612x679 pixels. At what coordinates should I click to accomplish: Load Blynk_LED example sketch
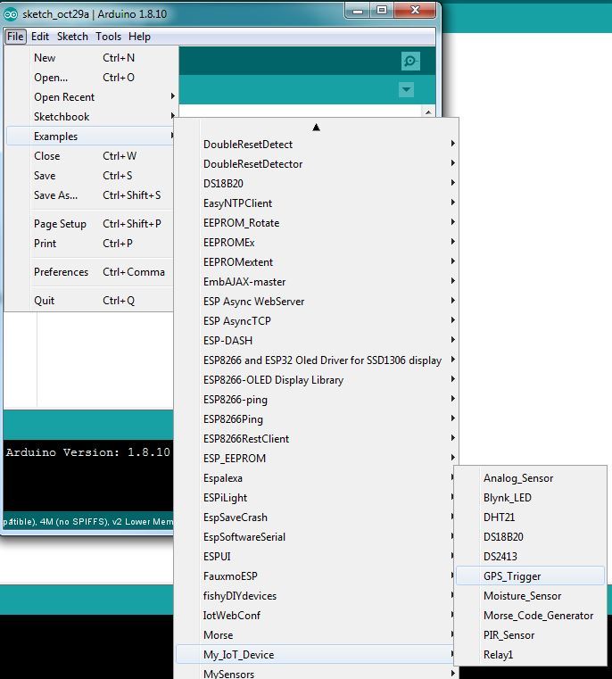click(530, 498)
